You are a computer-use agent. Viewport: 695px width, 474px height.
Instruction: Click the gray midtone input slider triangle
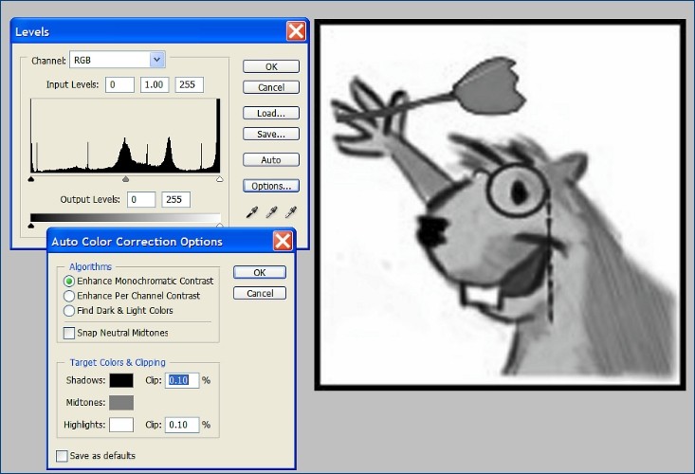click(125, 178)
